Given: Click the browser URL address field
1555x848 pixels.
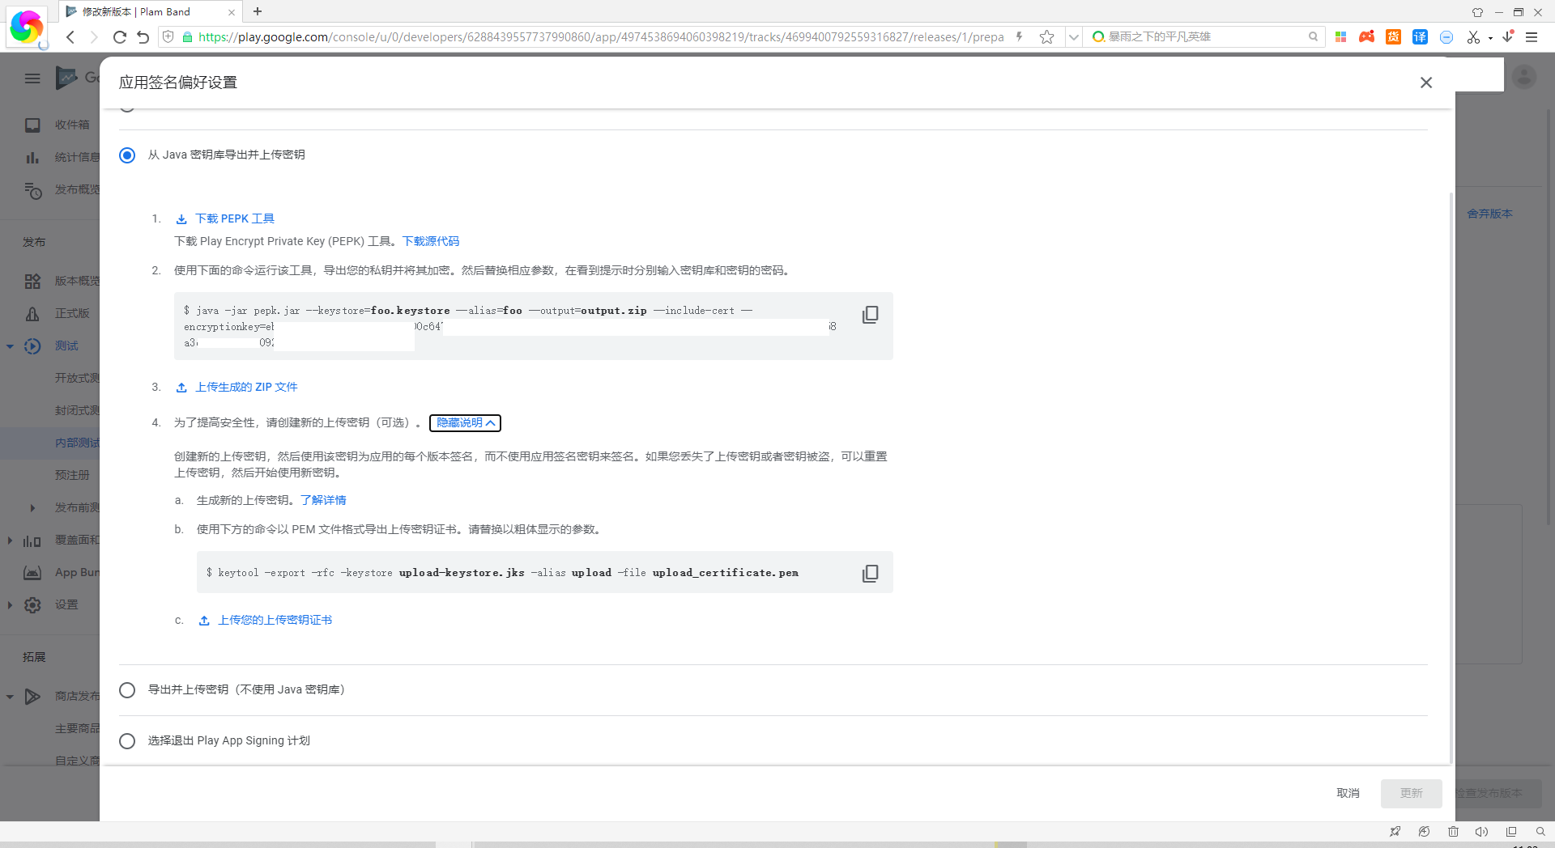Looking at the screenshot, I should coord(600,37).
